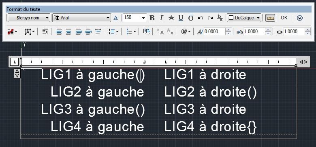The image size is (316, 147).
Task: Click the oblique angle 0.0000 field
Action: click(214, 31)
